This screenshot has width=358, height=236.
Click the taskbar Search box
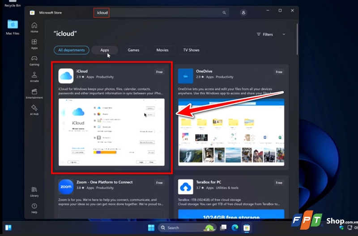187,228
